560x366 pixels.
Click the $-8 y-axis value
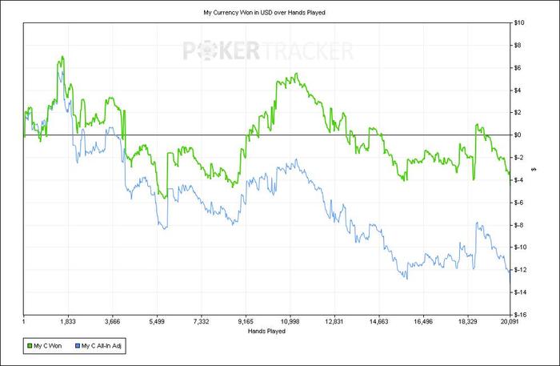[x=518, y=225]
